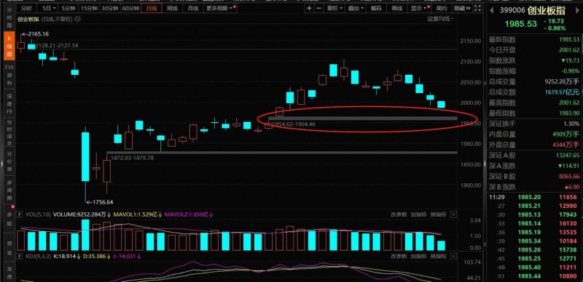Click the KDJ(9,3,3) indicator label
This screenshot has width=583, height=282.
pos(39,257)
